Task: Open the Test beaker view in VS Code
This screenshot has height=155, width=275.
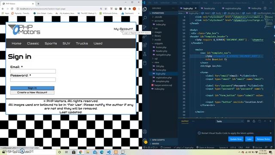Action: click(x=145, y=54)
